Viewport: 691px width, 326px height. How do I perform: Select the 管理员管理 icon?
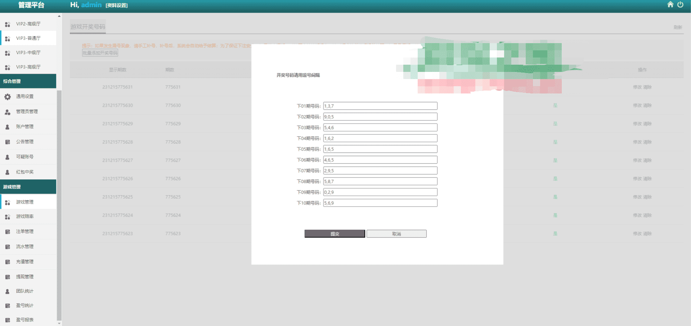[x=8, y=112]
